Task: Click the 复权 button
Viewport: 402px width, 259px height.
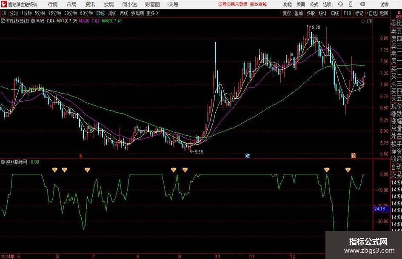Action: point(287,13)
